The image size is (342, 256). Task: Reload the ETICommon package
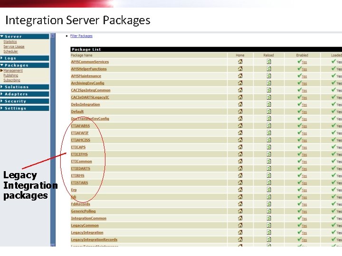pos(269,161)
